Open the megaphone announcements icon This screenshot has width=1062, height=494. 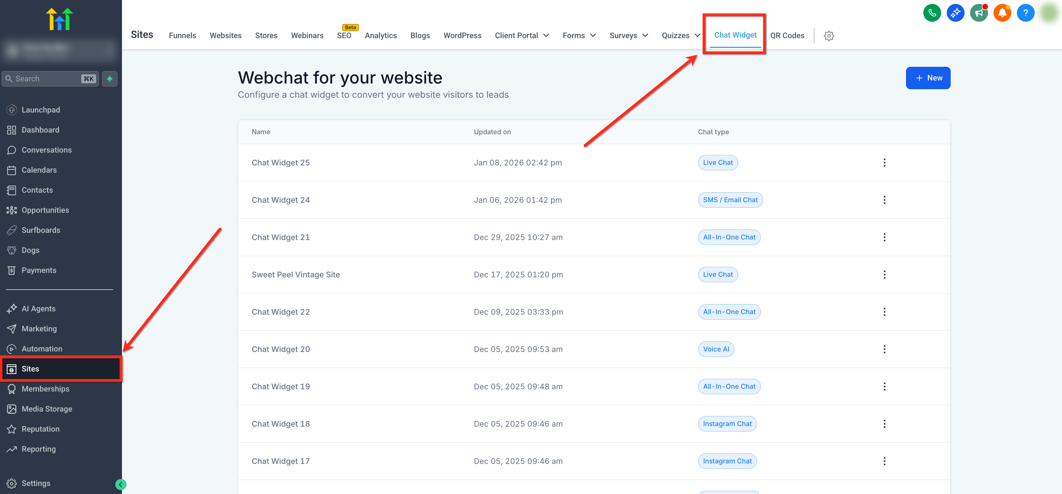[x=979, y=13]
